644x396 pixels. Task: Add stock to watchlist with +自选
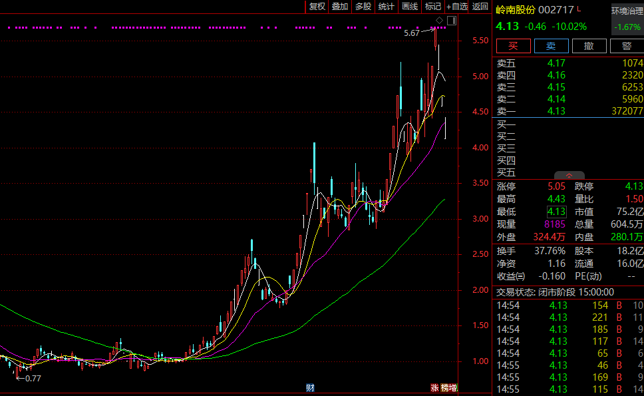pyautogui.click(x=457, y=7)
